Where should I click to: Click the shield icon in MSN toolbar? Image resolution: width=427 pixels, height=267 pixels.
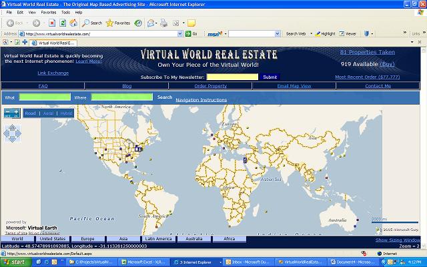366,34
